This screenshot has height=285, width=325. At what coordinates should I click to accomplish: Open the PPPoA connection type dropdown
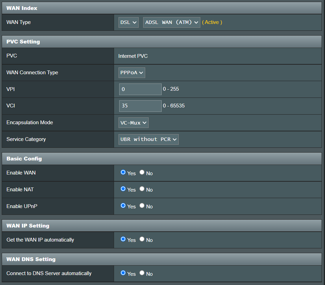click(x=132, y=73)
